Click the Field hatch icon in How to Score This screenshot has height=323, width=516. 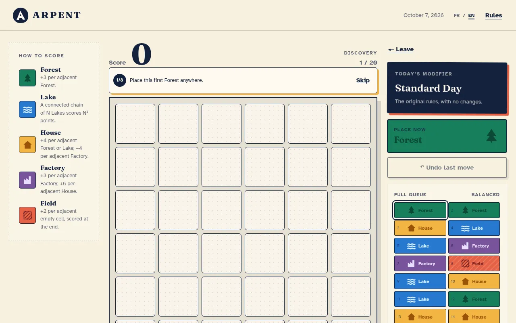pyautogui.click(x=27, y=215)
